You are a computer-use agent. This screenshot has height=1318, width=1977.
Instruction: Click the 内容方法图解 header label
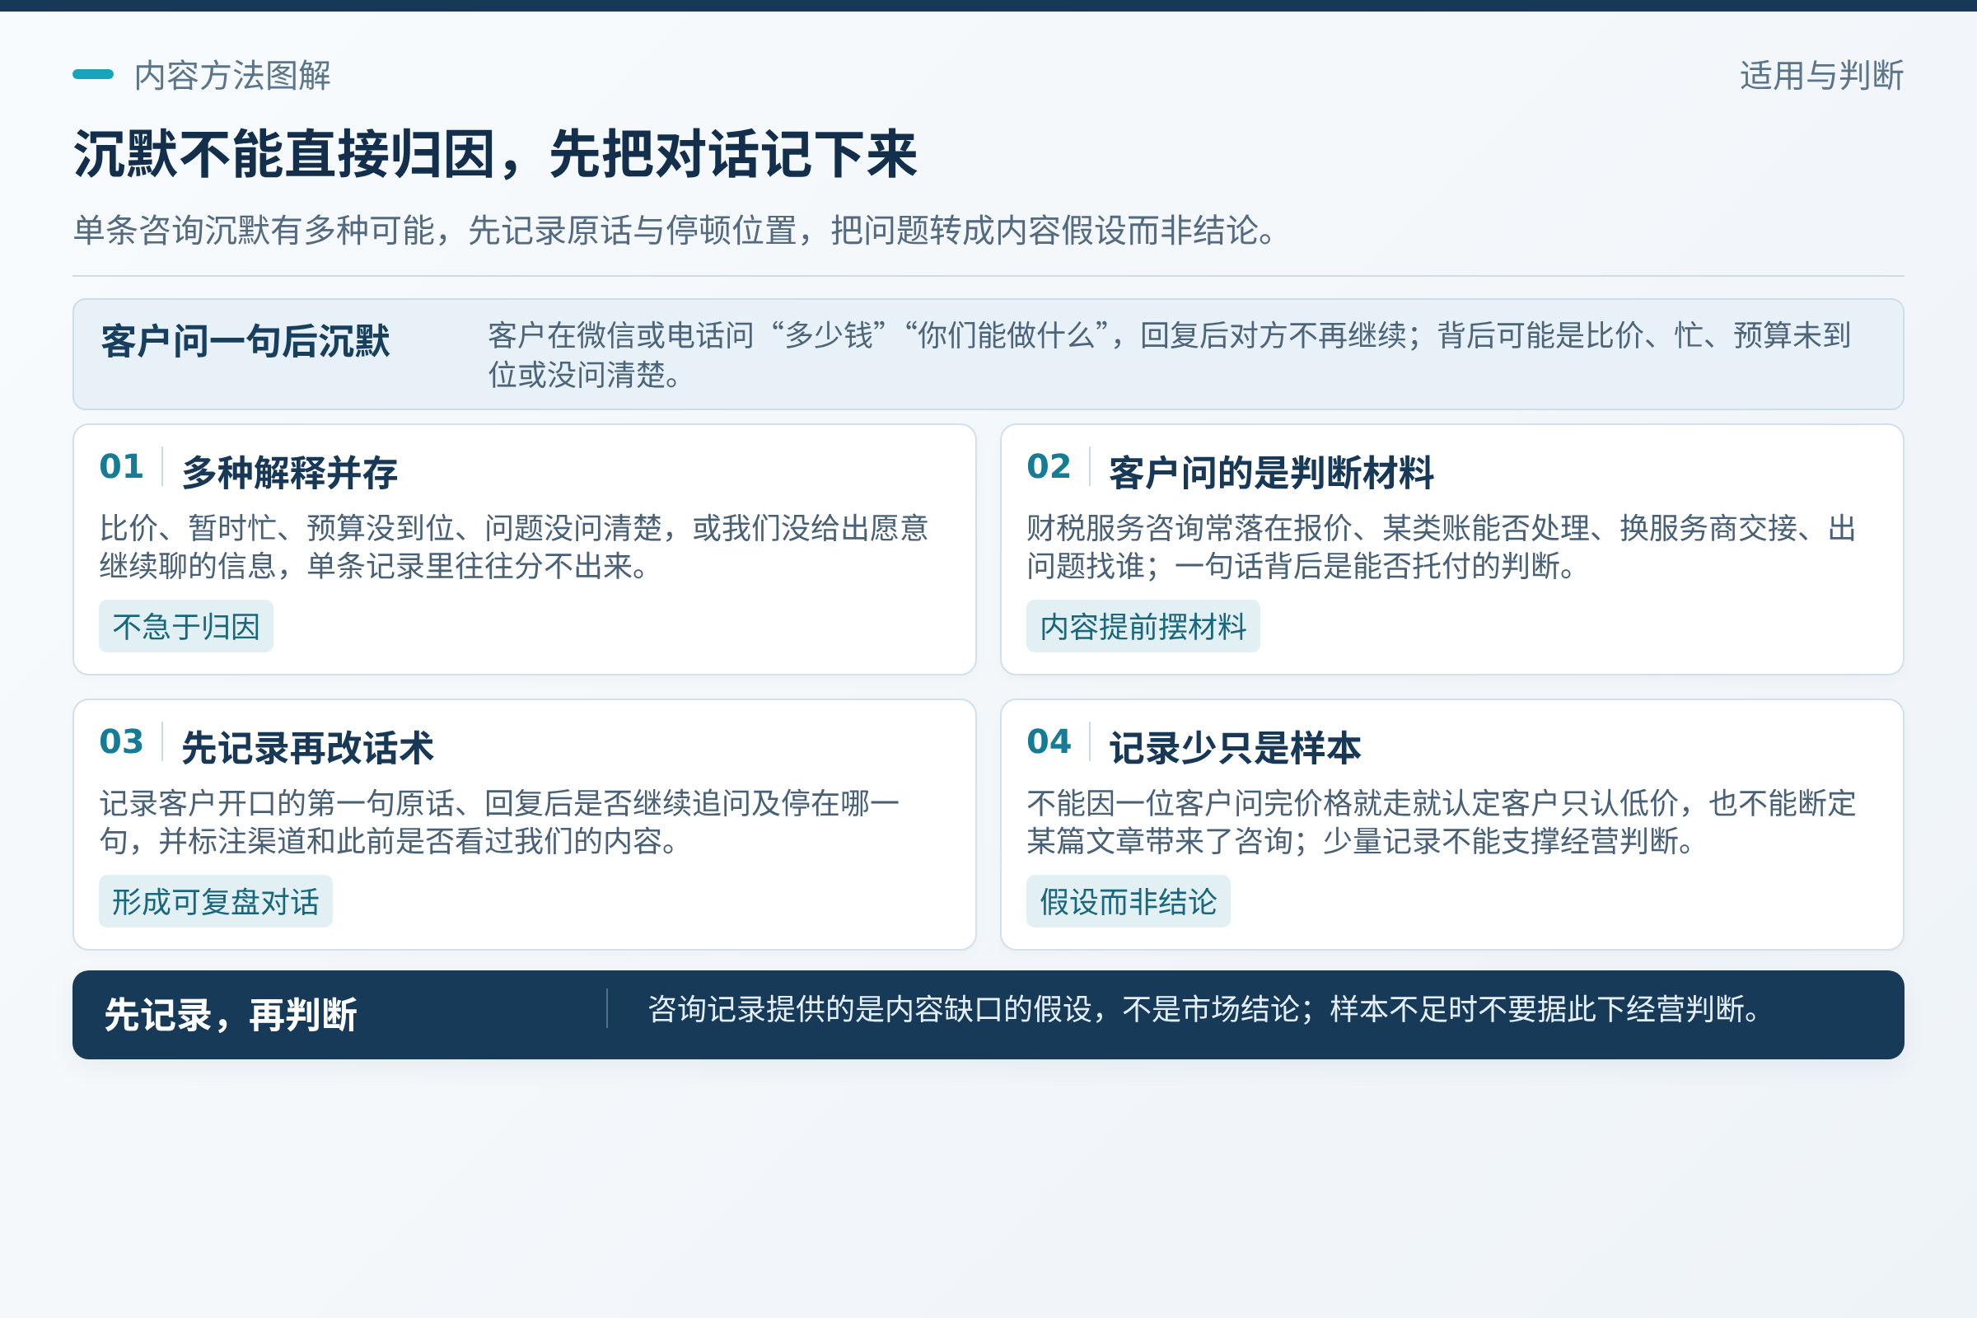pos(232,76)
